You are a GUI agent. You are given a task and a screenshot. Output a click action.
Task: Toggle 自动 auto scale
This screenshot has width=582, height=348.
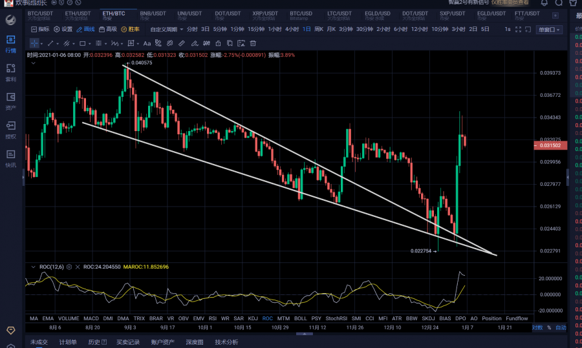pos(561,327)
